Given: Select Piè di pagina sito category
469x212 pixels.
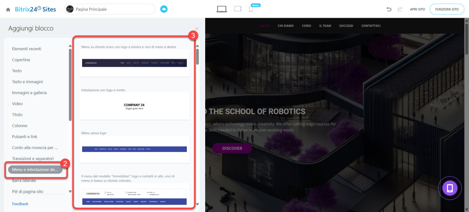Looking at the screenshot, I should (28, 191).
